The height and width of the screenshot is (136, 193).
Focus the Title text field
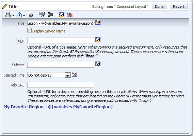pos(61,23)
